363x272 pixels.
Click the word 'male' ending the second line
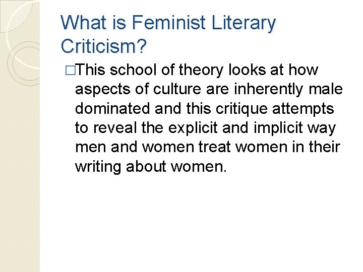coord(326,89)
